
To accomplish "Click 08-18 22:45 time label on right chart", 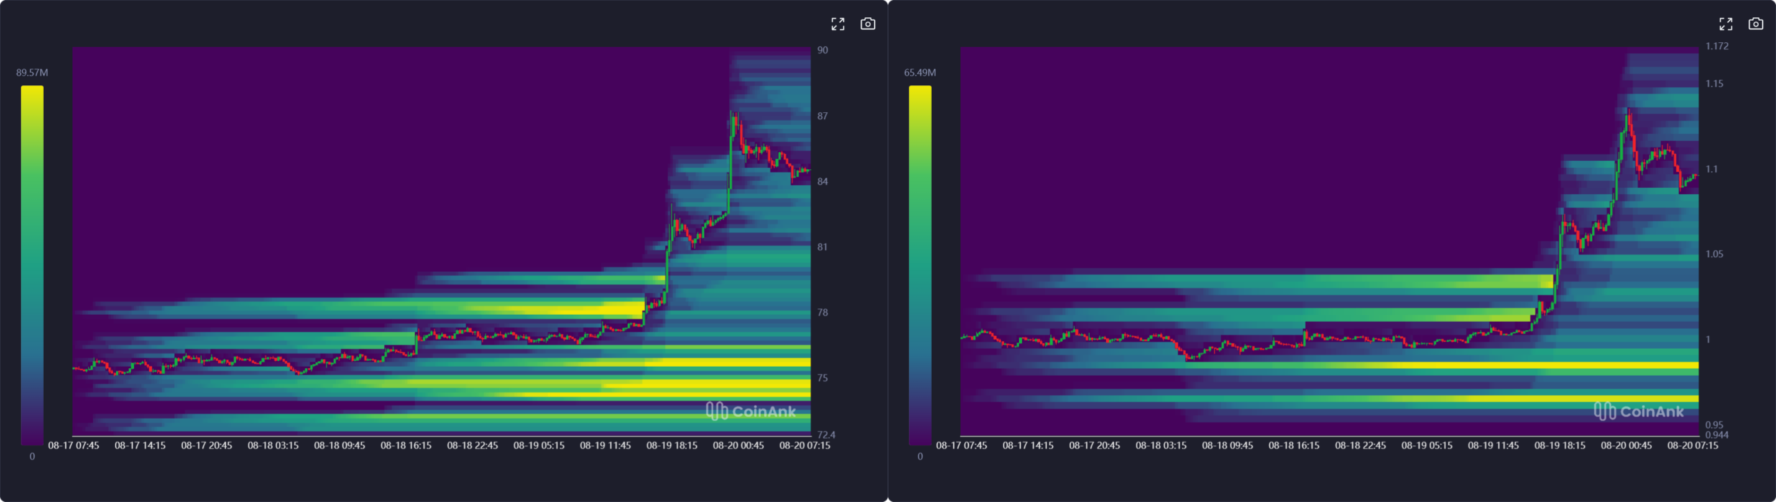I will 1360,445.
